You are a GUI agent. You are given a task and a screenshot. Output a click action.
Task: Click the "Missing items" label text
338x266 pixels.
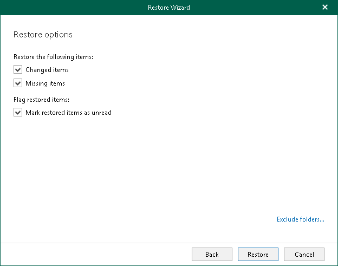click(x=45, y=83)
